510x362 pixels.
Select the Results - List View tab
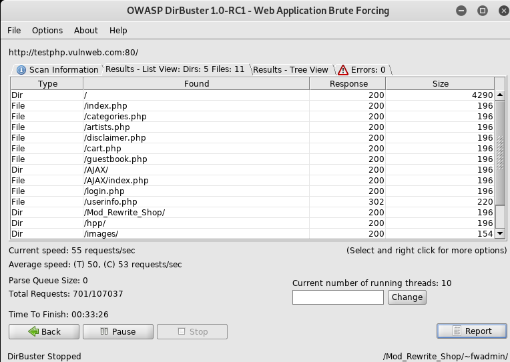(176, 69)
